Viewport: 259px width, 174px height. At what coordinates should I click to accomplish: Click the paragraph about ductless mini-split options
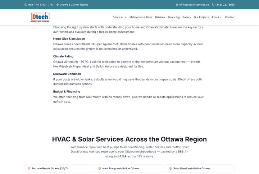pyautogui.click(x=127, y=82)
